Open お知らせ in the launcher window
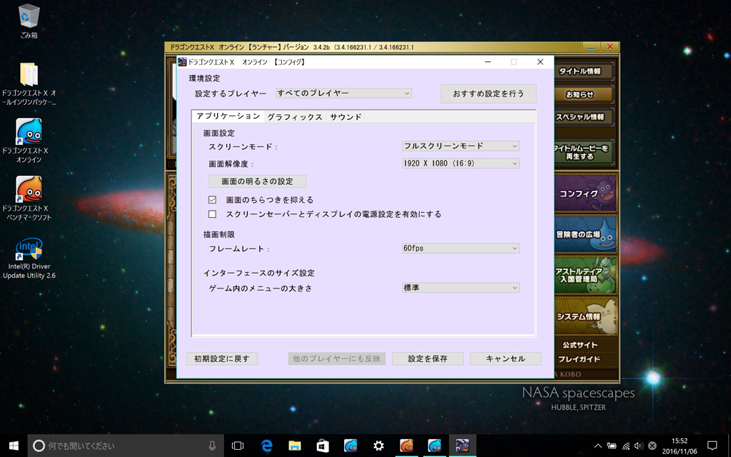 click(x=583, y=94)
